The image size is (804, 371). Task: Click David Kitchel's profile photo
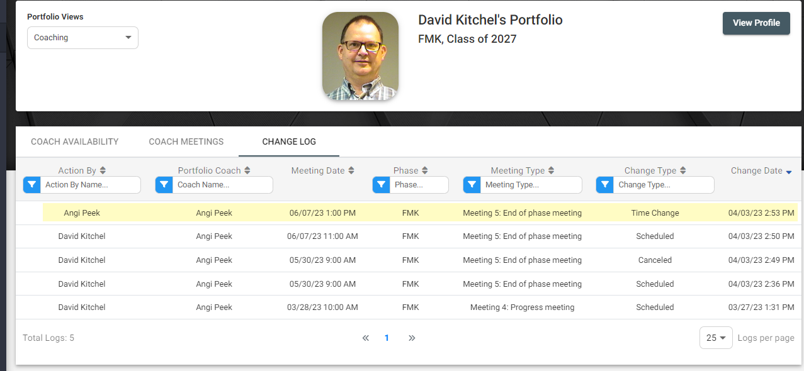(x=360, y=57)
